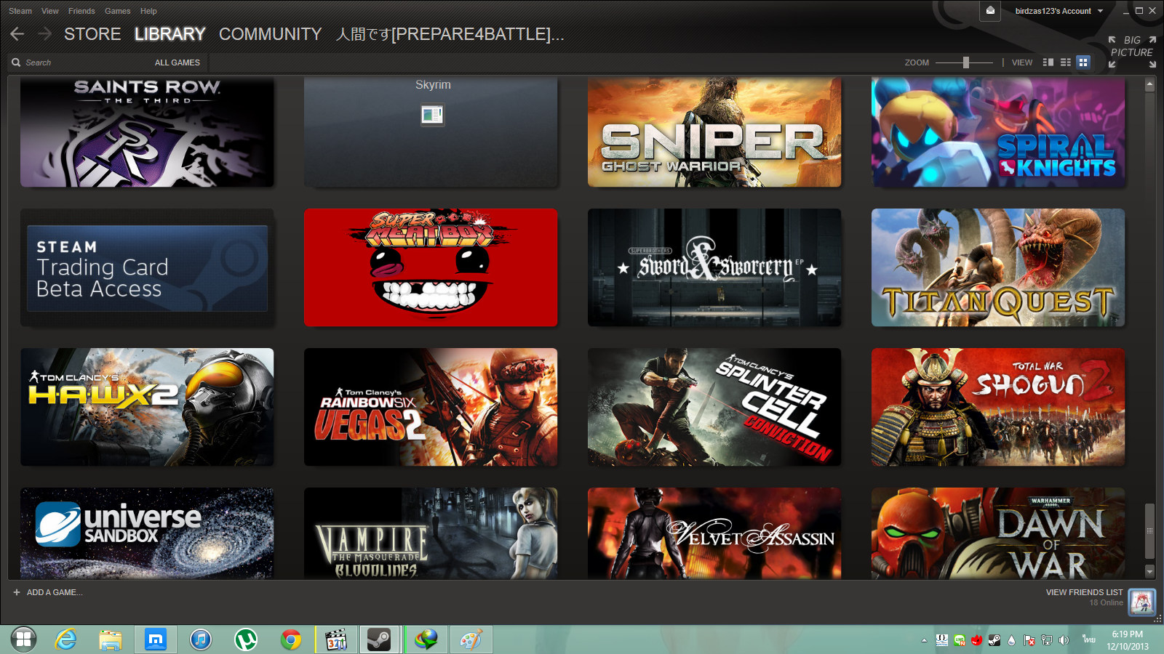Select Total War Shogun 2 tile
Screen dimensions: 1164x654
tap(998, 407)
